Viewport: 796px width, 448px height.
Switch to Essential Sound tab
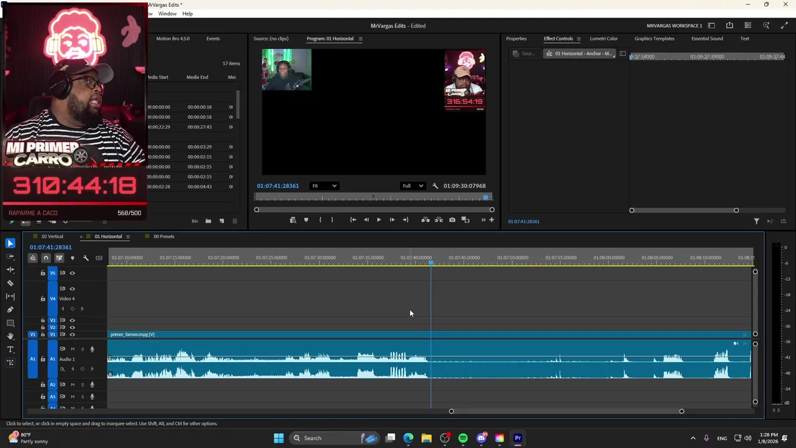click(x=707, y=39)
